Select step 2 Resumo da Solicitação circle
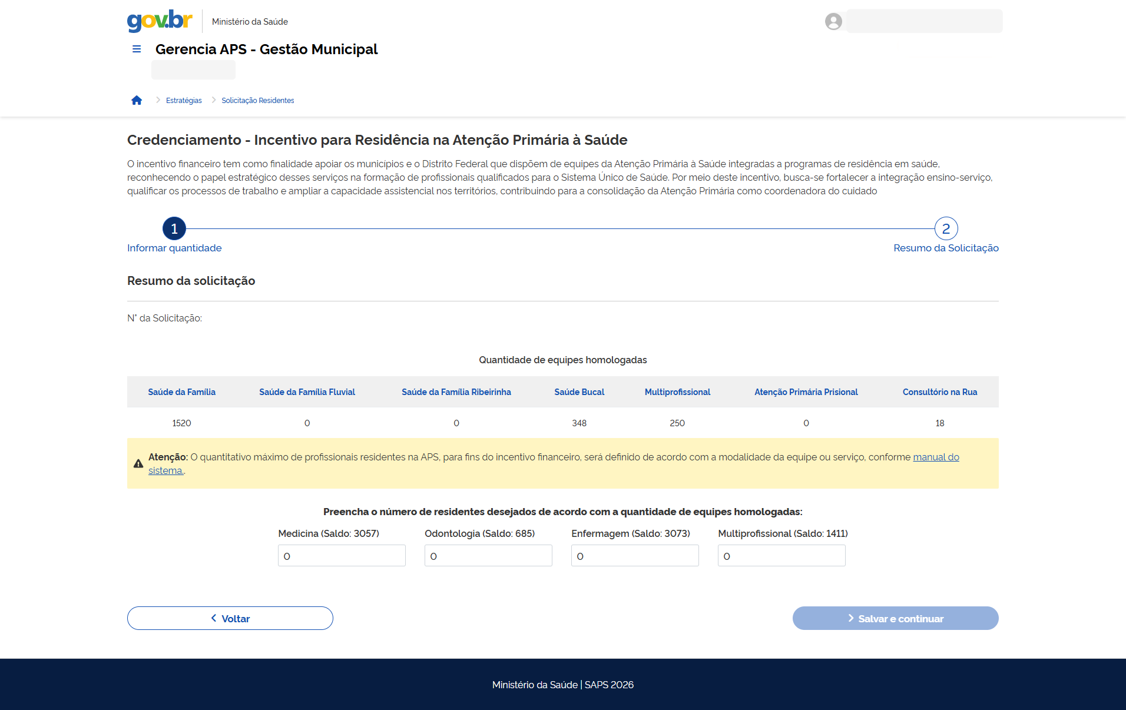 coord(946,228)
